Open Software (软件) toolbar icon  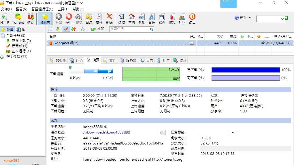pyautogui.click(x=162, y=19)
